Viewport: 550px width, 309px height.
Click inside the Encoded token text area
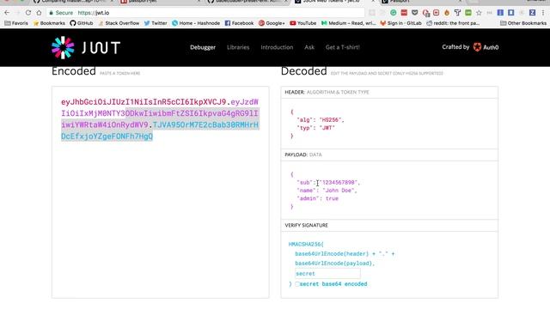click(161, 192)
